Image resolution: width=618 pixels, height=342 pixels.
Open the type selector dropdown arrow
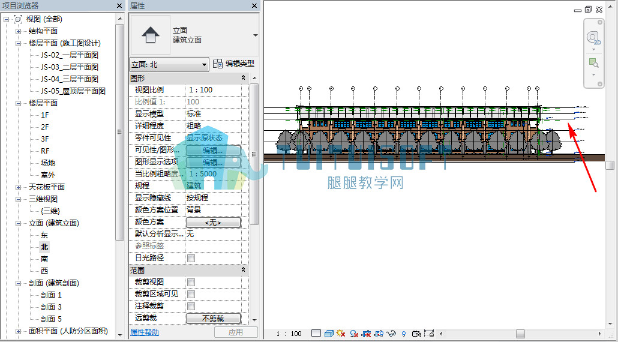(255, 35)
